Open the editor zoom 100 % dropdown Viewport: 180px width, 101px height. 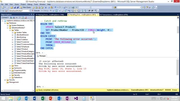42,53
